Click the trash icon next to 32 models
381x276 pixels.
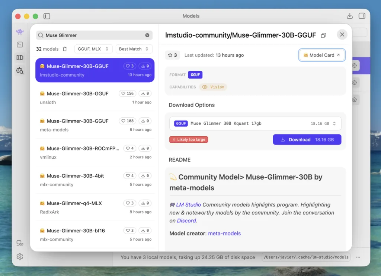65,49
